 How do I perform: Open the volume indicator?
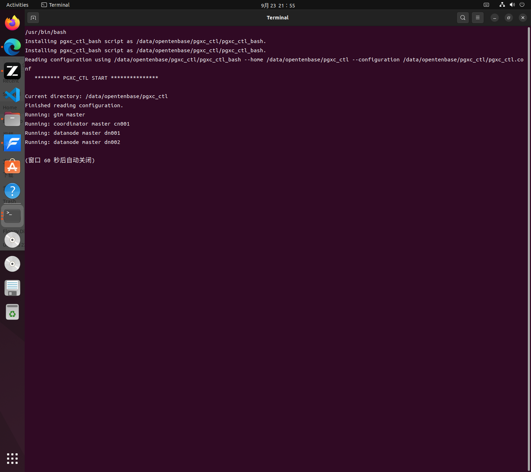[x=512, y=5]
